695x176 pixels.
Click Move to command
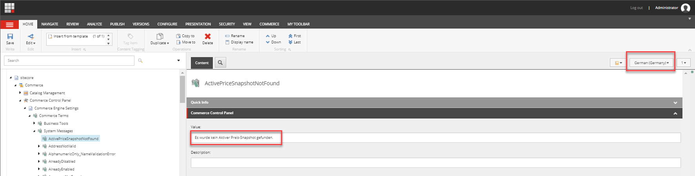186,42
